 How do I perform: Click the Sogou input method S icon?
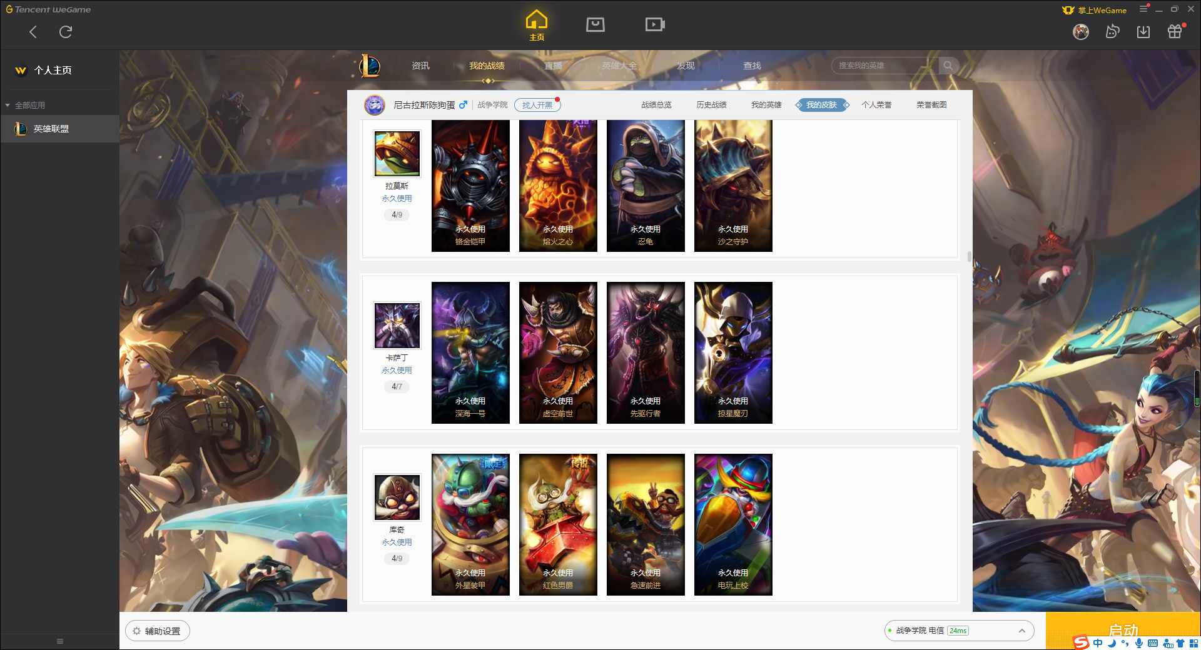[x=1080, y=642]
